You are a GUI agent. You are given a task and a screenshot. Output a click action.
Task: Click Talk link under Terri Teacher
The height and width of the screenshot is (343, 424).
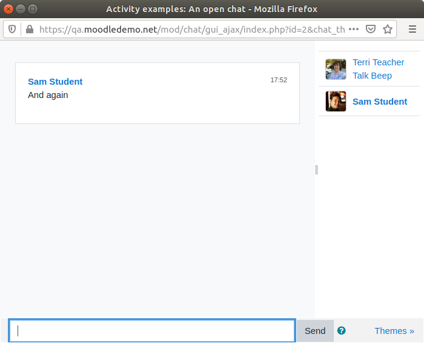point(360,76)
